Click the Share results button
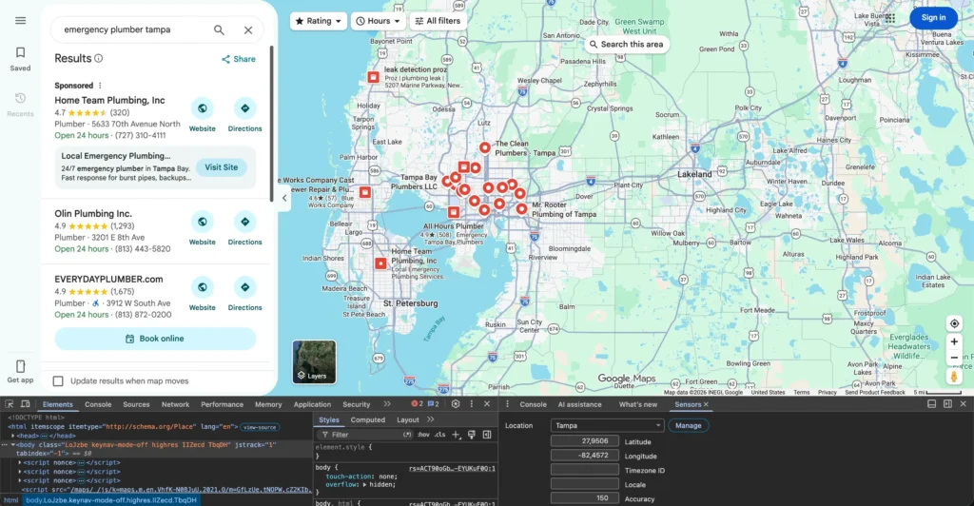Screen dimensions: 974x506 (239, 59)
